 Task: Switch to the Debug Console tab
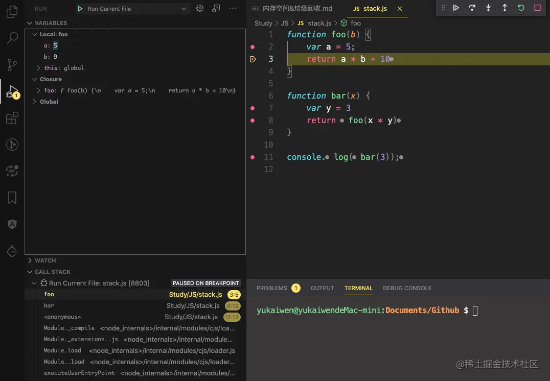pos(407,288)
